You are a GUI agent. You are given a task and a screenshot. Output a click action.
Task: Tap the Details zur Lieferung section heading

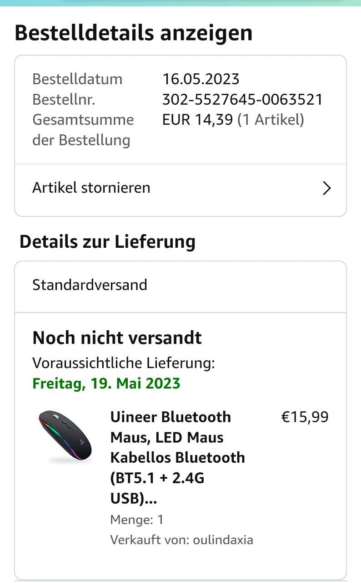[x=107, y=241]
